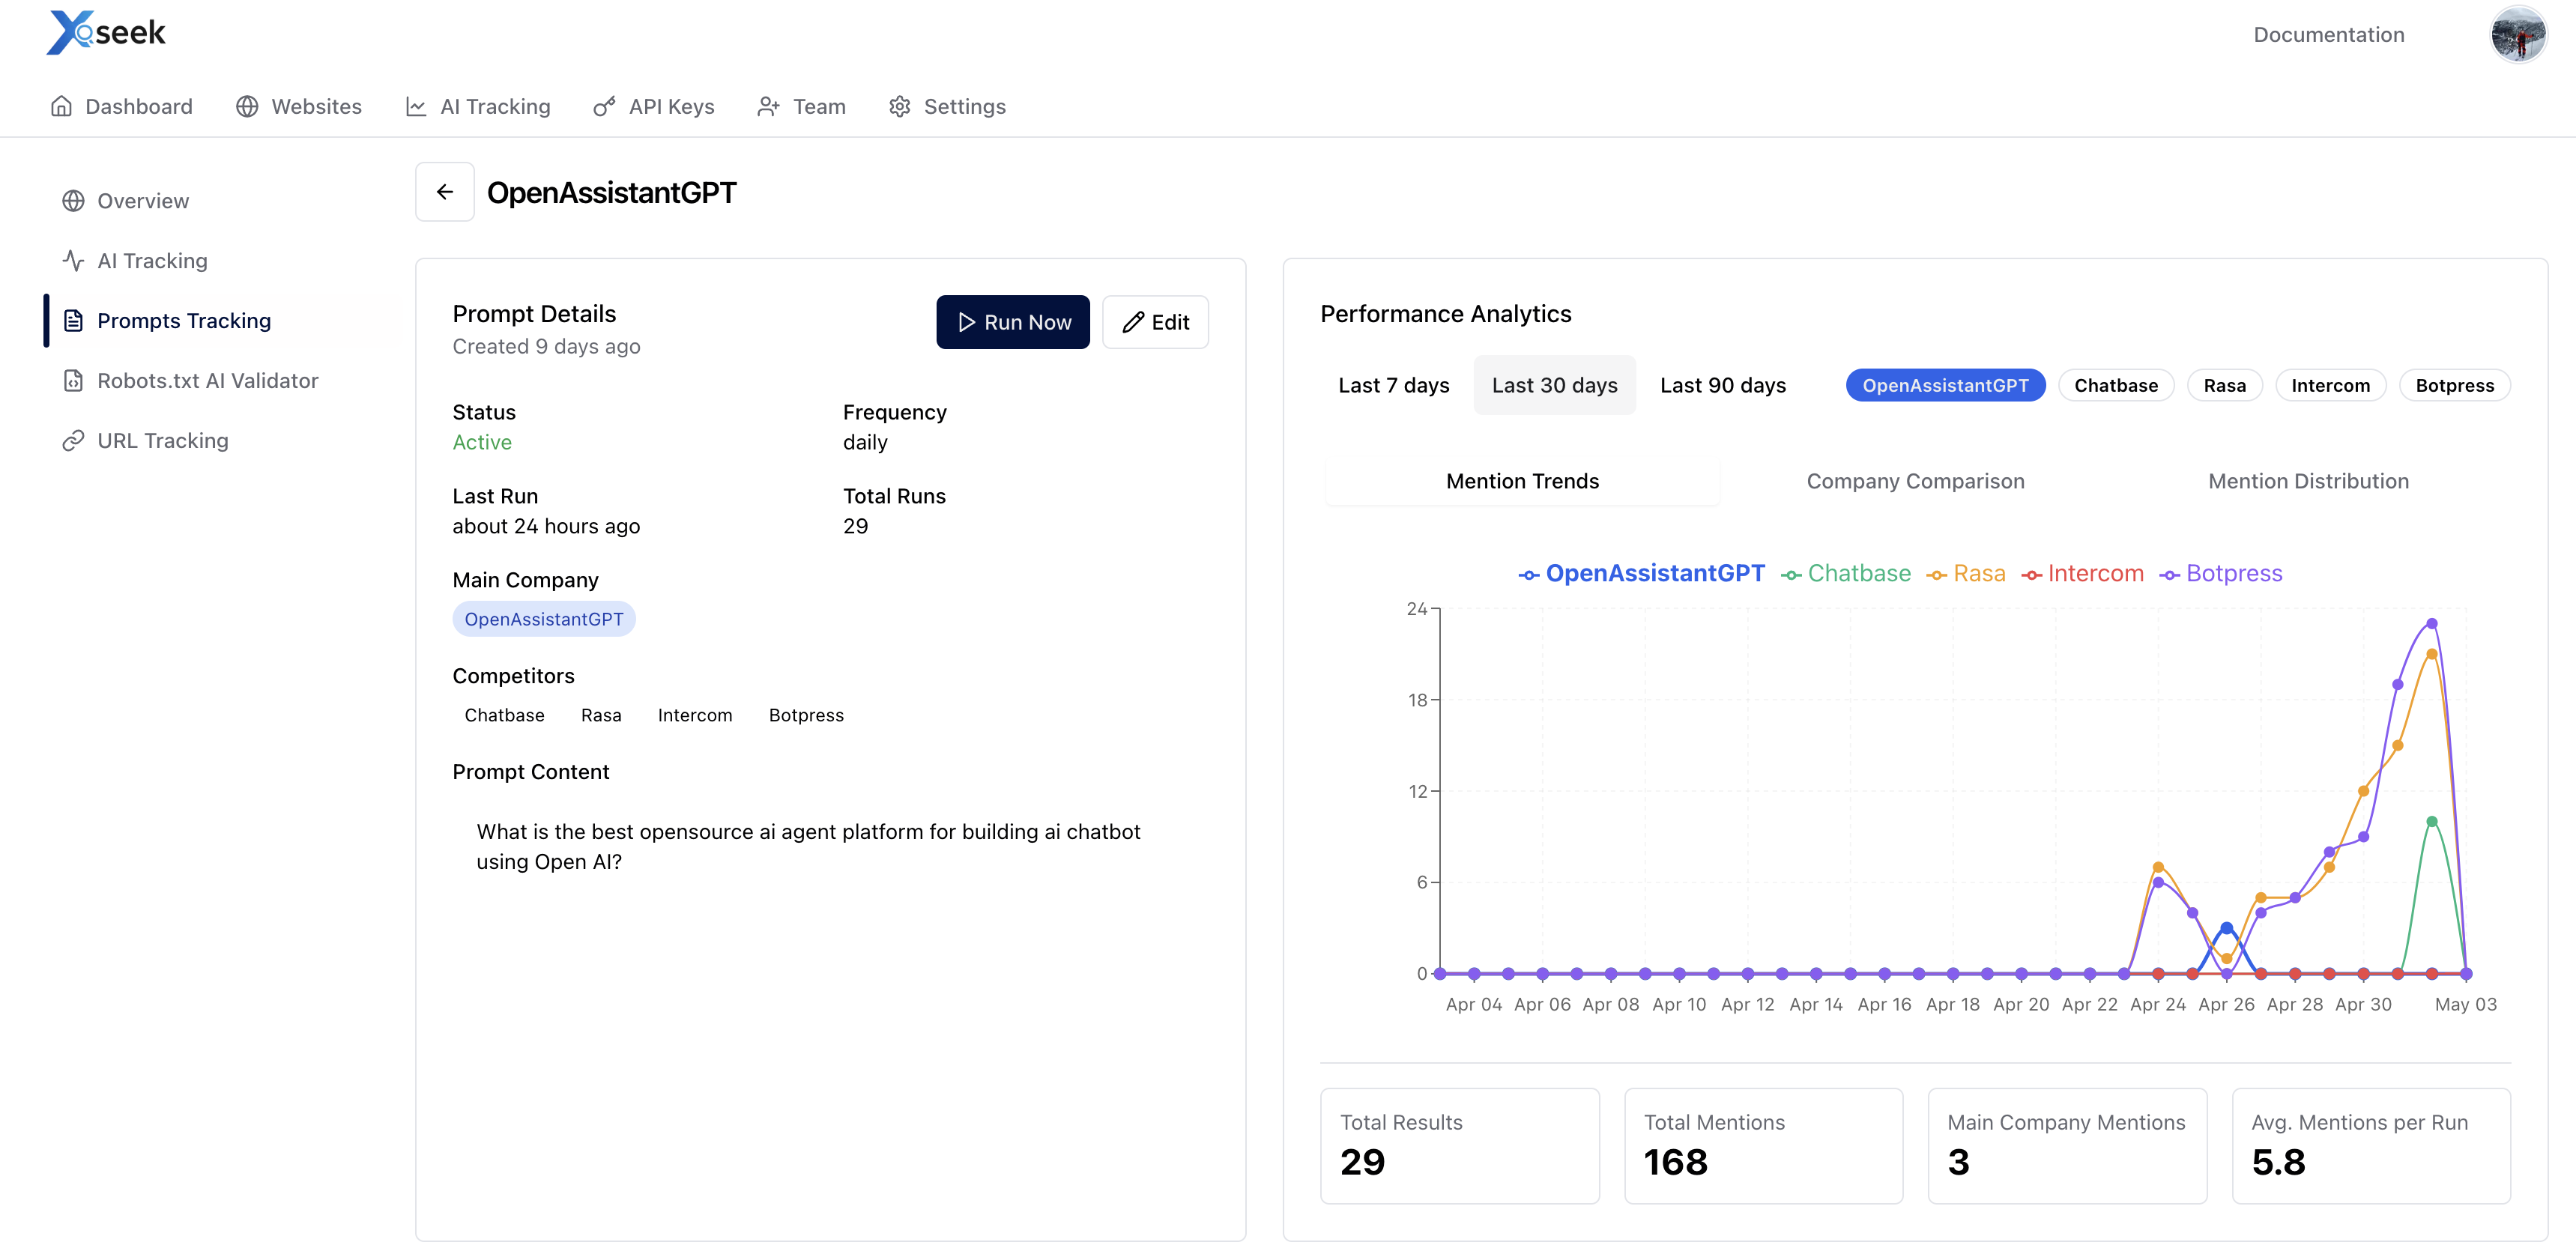Click the Edit button
2576x1257 pixels.
(1155, 322)
